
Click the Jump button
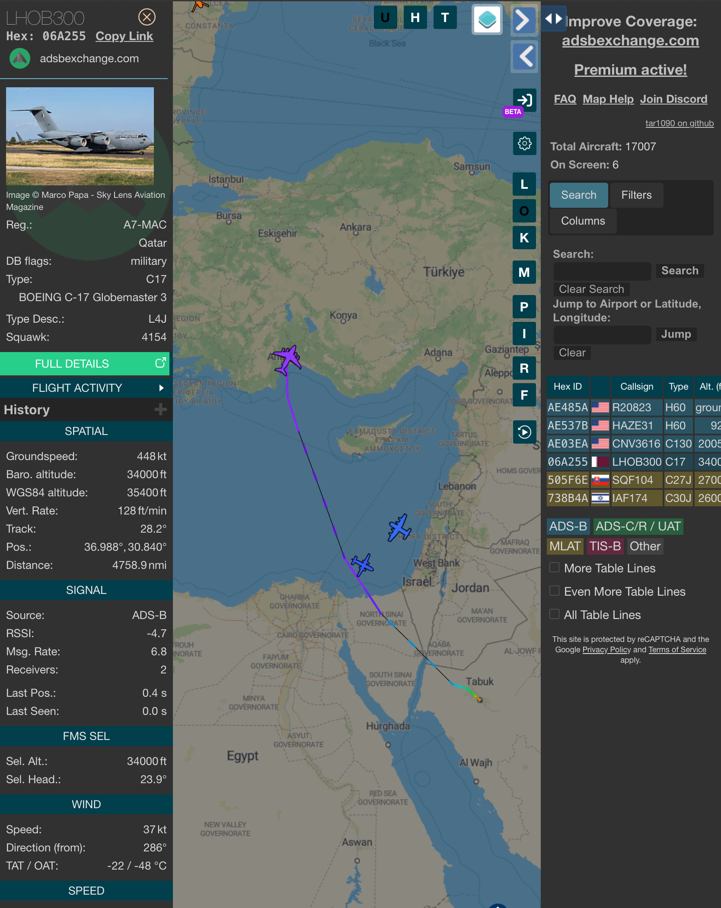(676, 334)
